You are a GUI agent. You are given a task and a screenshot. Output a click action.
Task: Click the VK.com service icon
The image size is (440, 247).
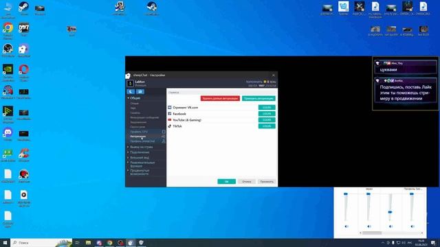(170, 108)
